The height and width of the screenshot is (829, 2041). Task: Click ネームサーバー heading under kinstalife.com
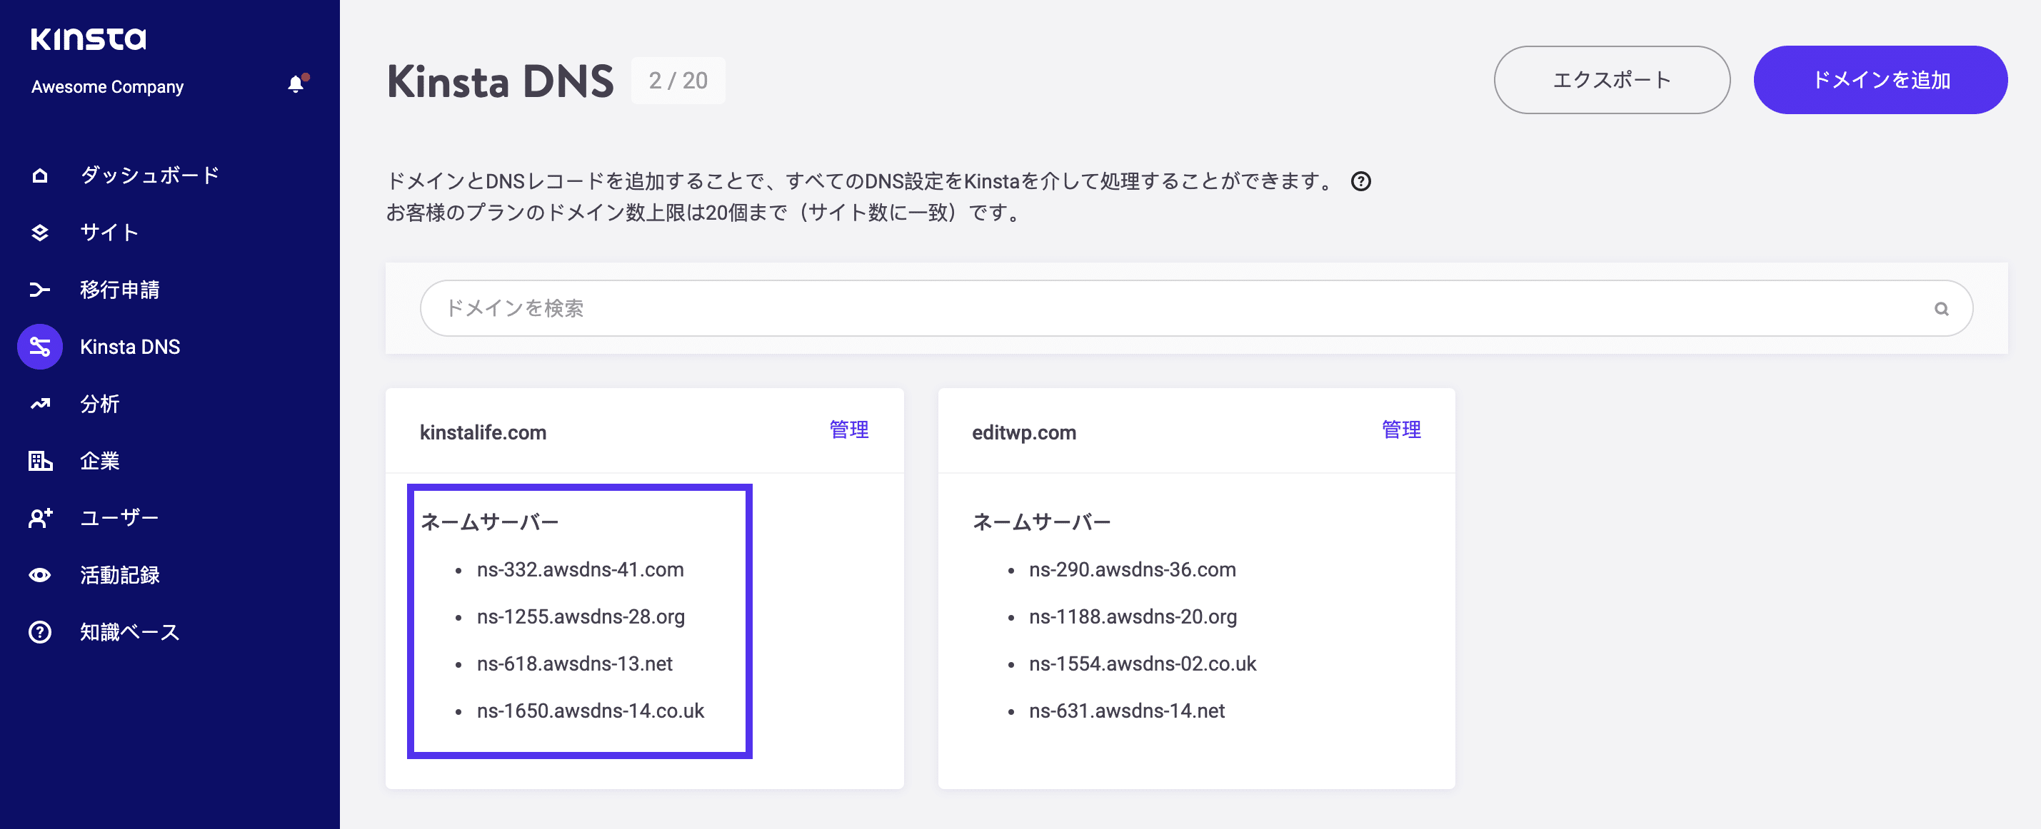coord(489,522)
